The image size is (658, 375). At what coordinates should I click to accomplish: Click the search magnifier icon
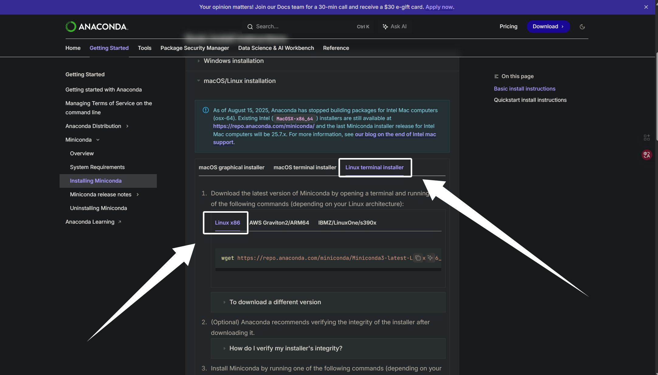pos(250,27)
